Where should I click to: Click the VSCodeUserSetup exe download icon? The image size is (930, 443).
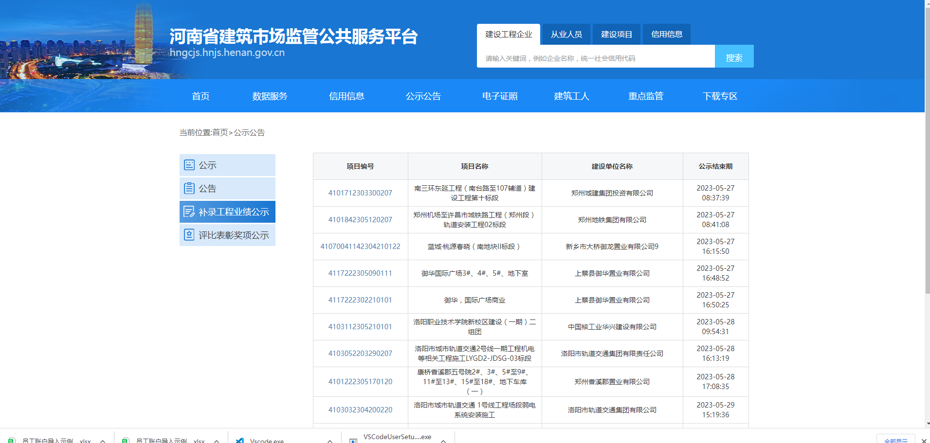click(353, 440)
